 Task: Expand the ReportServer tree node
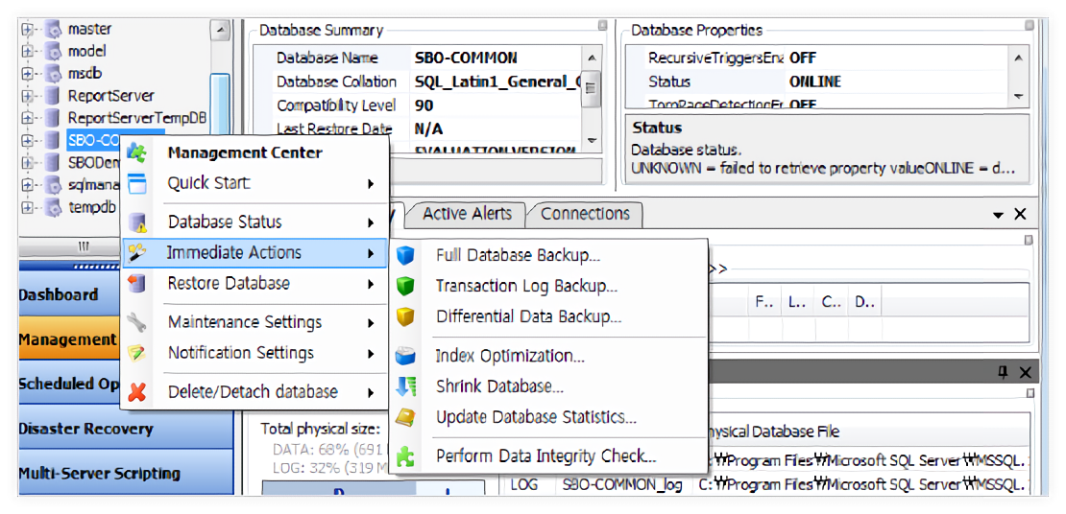click(27, 96)
